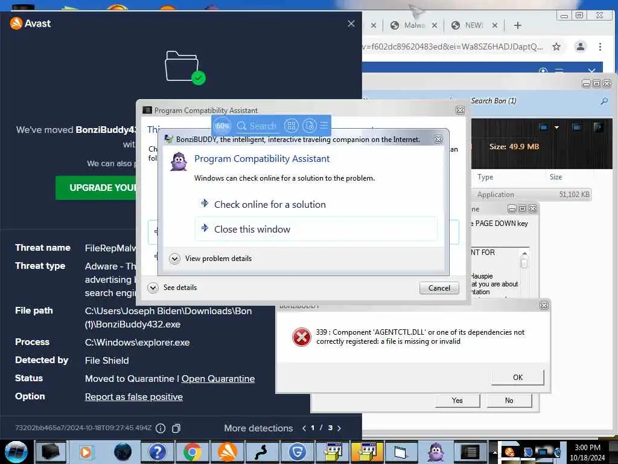The image size is (618, 464).
Task: Choose Check online for a solution
Action: (270, 204)
